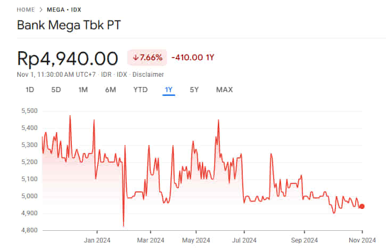Select the 1Y range tab
386x250 pixels.
click(x=168, y=90)
